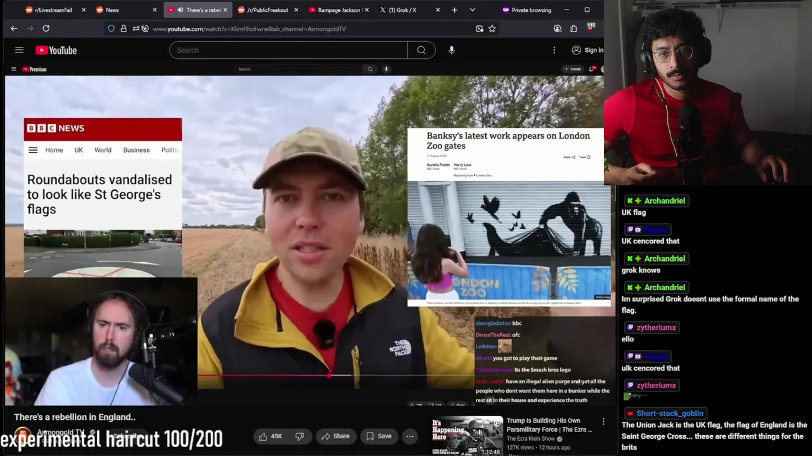Open the extensions puzzle icon

573,28
